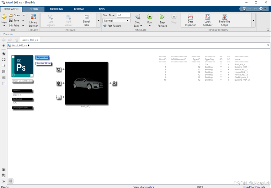Click Step Forward
Image resolution: width=271 pixels, height=188 pixels.
(x=162, y=21)
